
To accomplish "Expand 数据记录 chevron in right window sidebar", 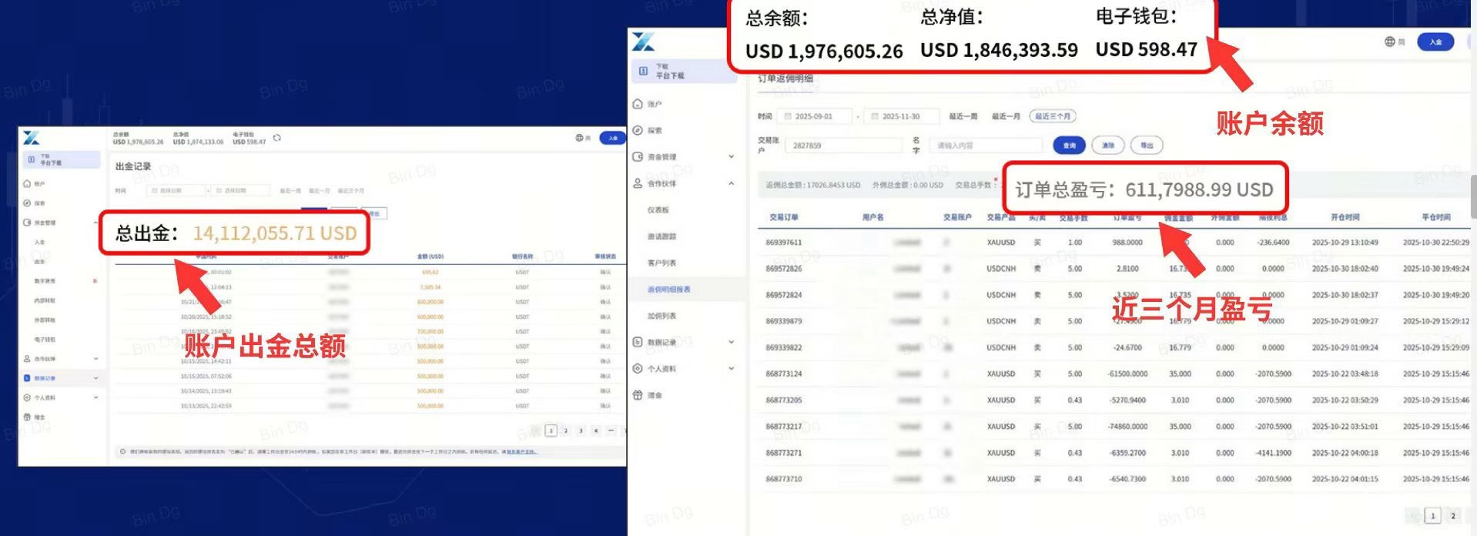I will click(x=731, y=342).
